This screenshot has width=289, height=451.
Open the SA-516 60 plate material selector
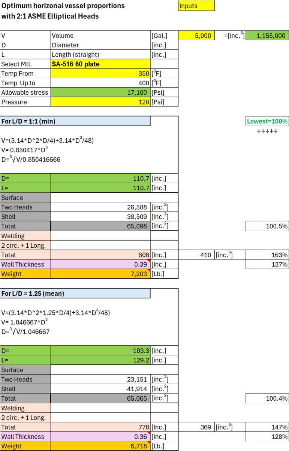[100, 64]
